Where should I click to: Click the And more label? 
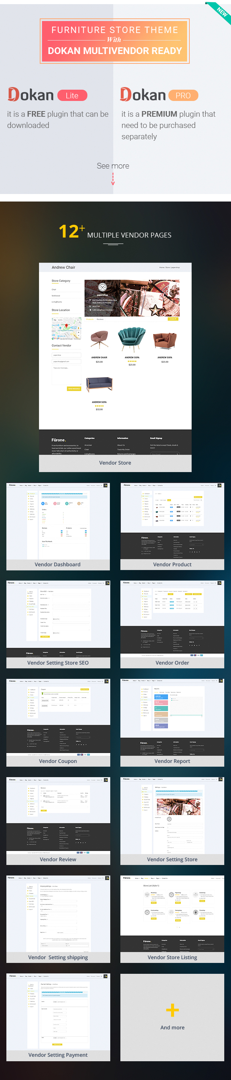click(172, 1027)
